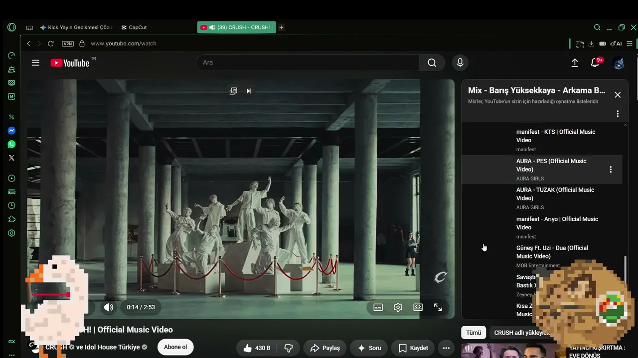The width and height of the screenshot is (638, 358).
Task: Open GX Control speedometer in sidebar
Action: pyautogui.click(x=11, y=56)
